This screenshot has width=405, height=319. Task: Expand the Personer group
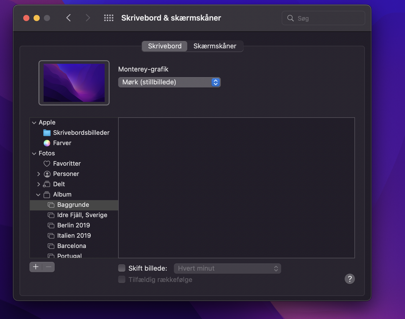[x=38, y=174]
